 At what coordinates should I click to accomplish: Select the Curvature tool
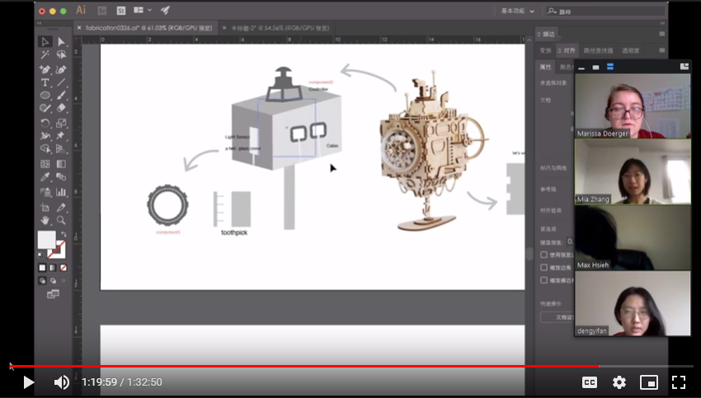[61, 69]
